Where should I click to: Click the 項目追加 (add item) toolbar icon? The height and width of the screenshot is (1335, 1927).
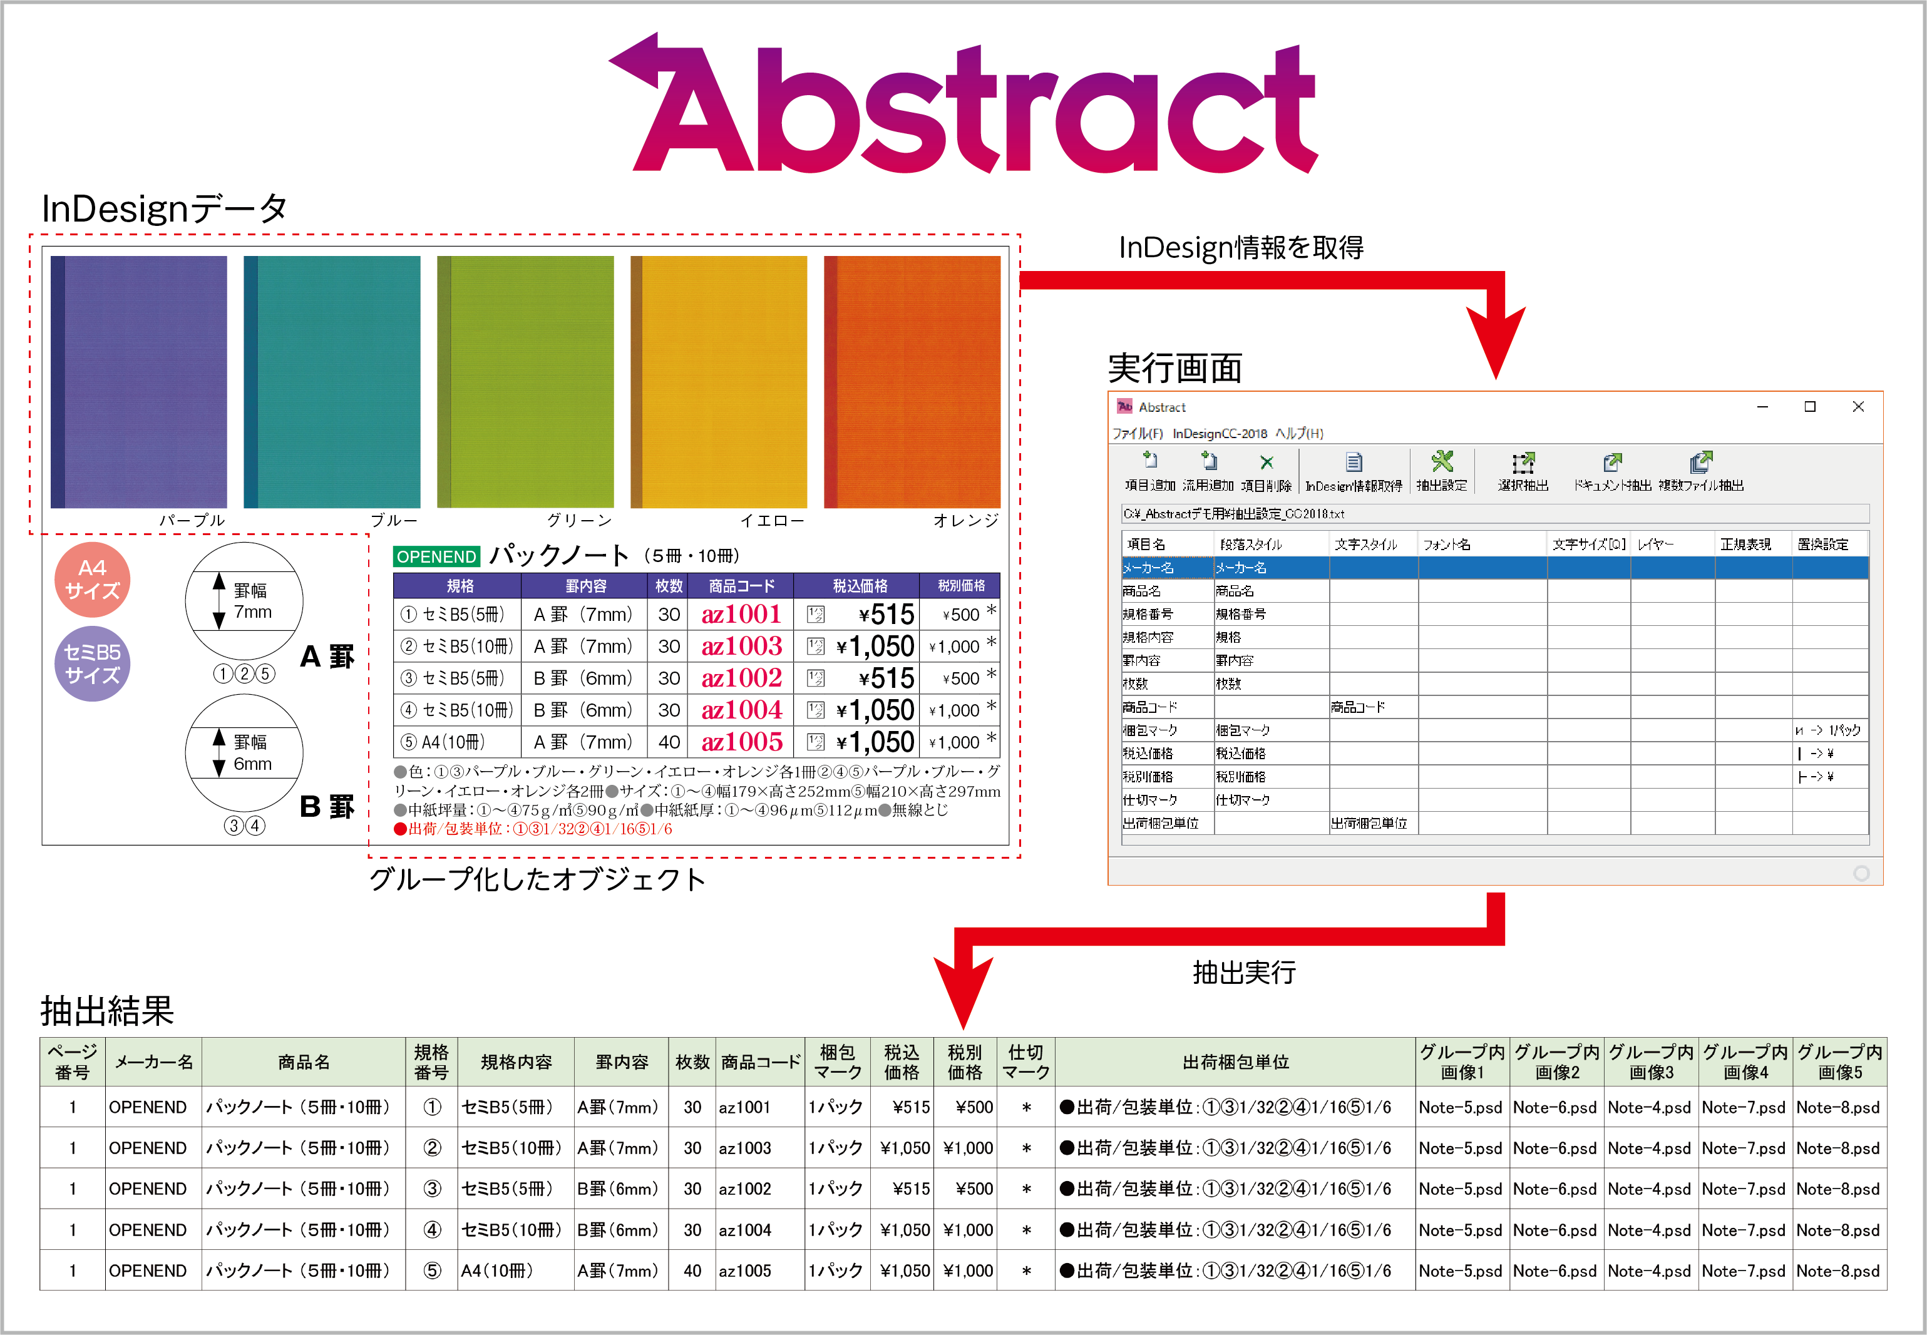point(1149,461)
